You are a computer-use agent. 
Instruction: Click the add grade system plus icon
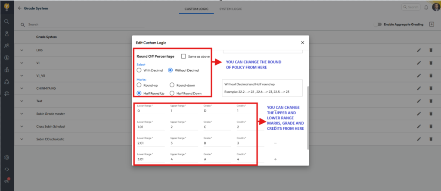(432, 24)
